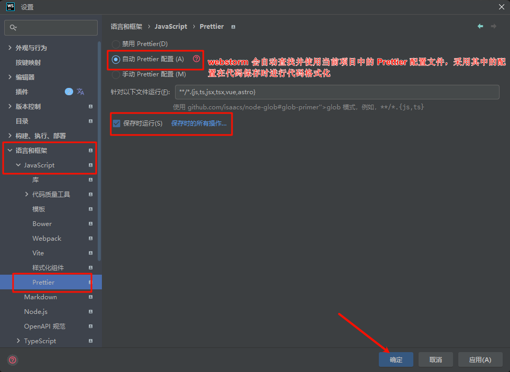Open the Markdown settings page
Image resolution: width=510 pixels, height=372 pixels.
pyautogui.click(x=40, y=297)
